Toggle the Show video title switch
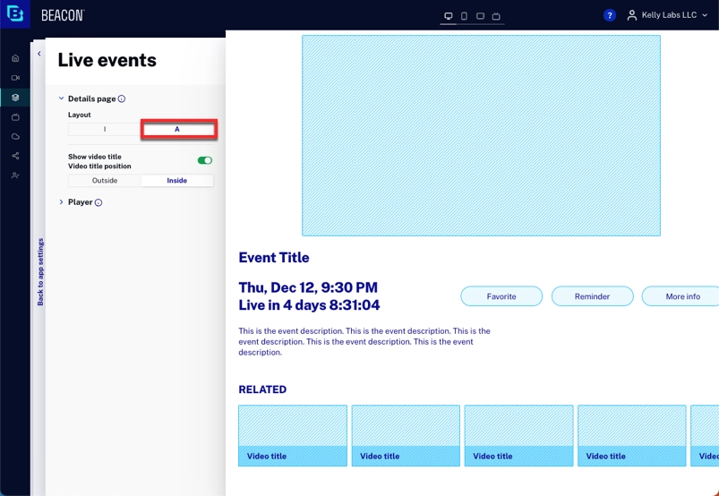The height and width of the screenshot is (496, 719). pyautogui.click(x=204, y=160)
